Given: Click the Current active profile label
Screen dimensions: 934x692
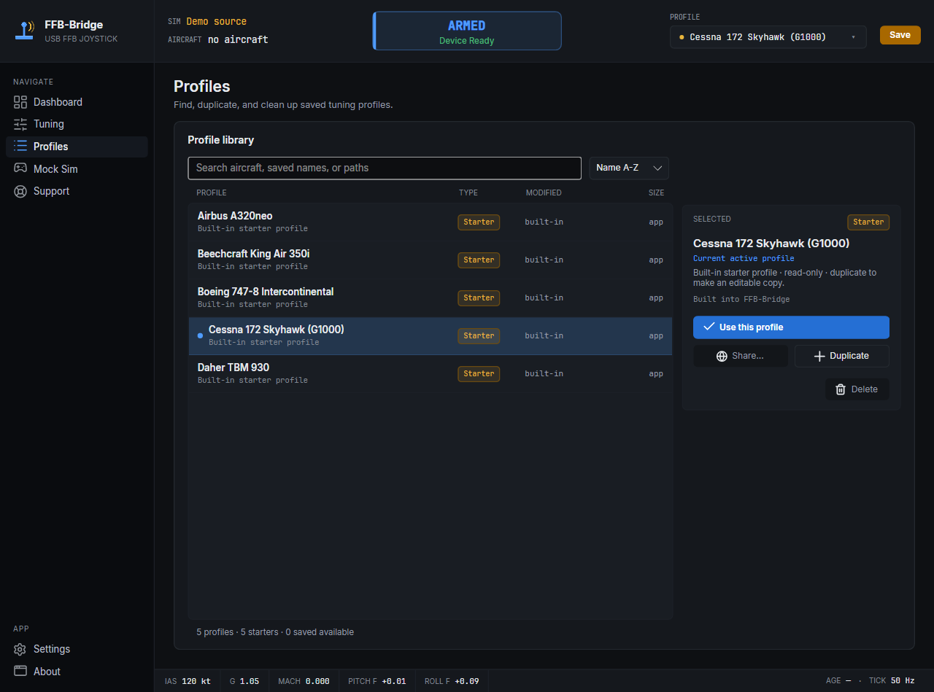Looking at the screenshot, I should tap(744, 258).
